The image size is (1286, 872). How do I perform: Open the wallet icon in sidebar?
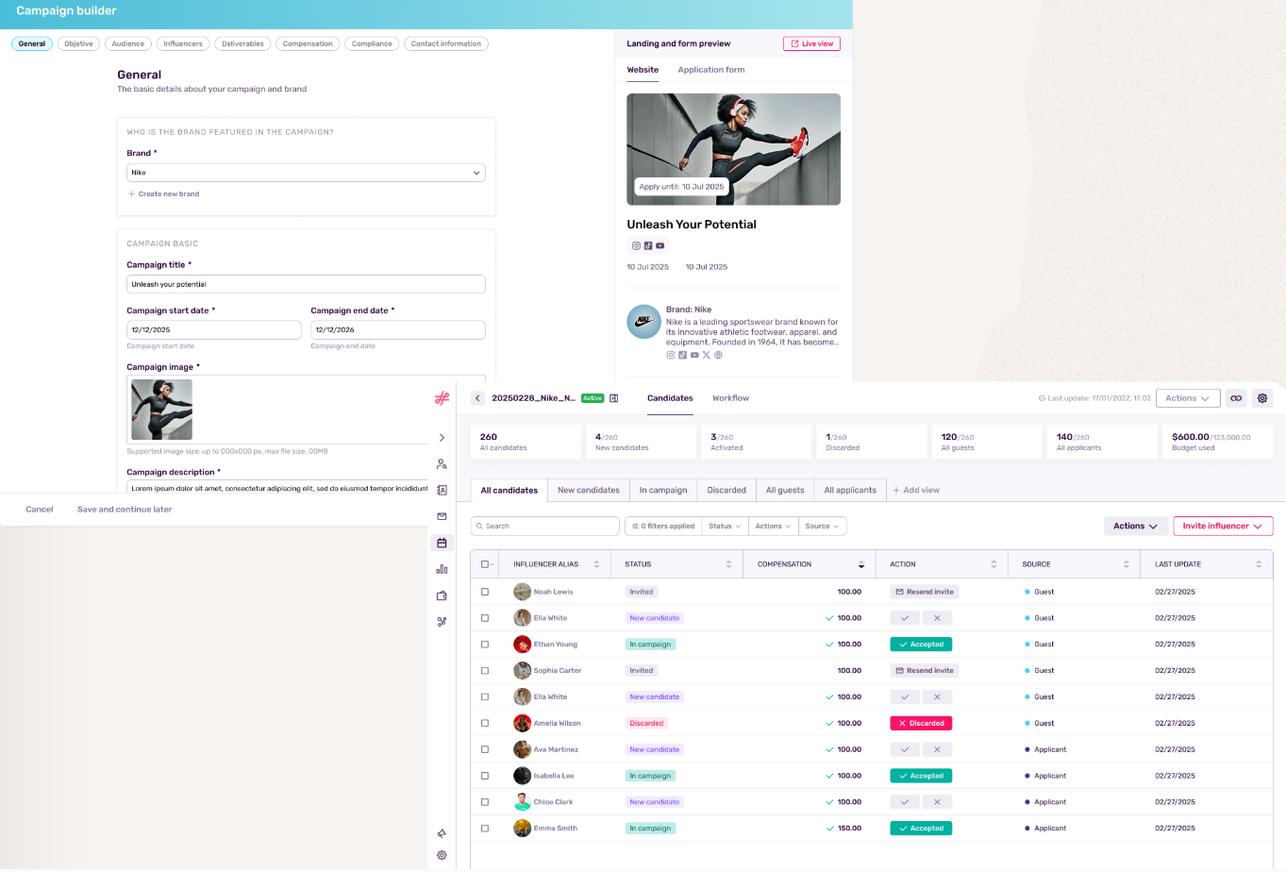tap(442, 595)
